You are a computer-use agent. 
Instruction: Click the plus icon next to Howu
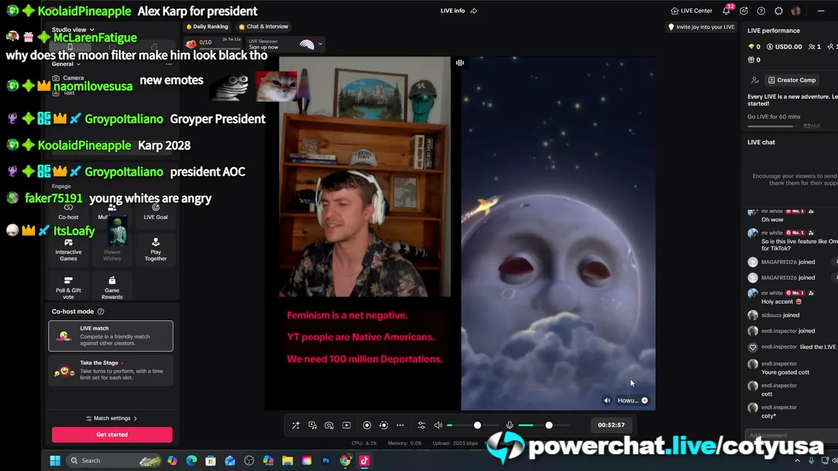(644, 400)
